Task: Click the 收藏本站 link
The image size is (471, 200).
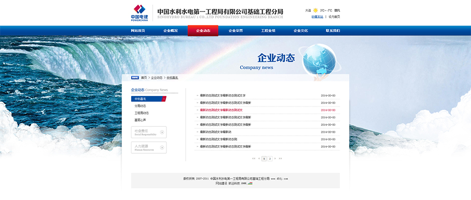Action: tap(317, 16)
